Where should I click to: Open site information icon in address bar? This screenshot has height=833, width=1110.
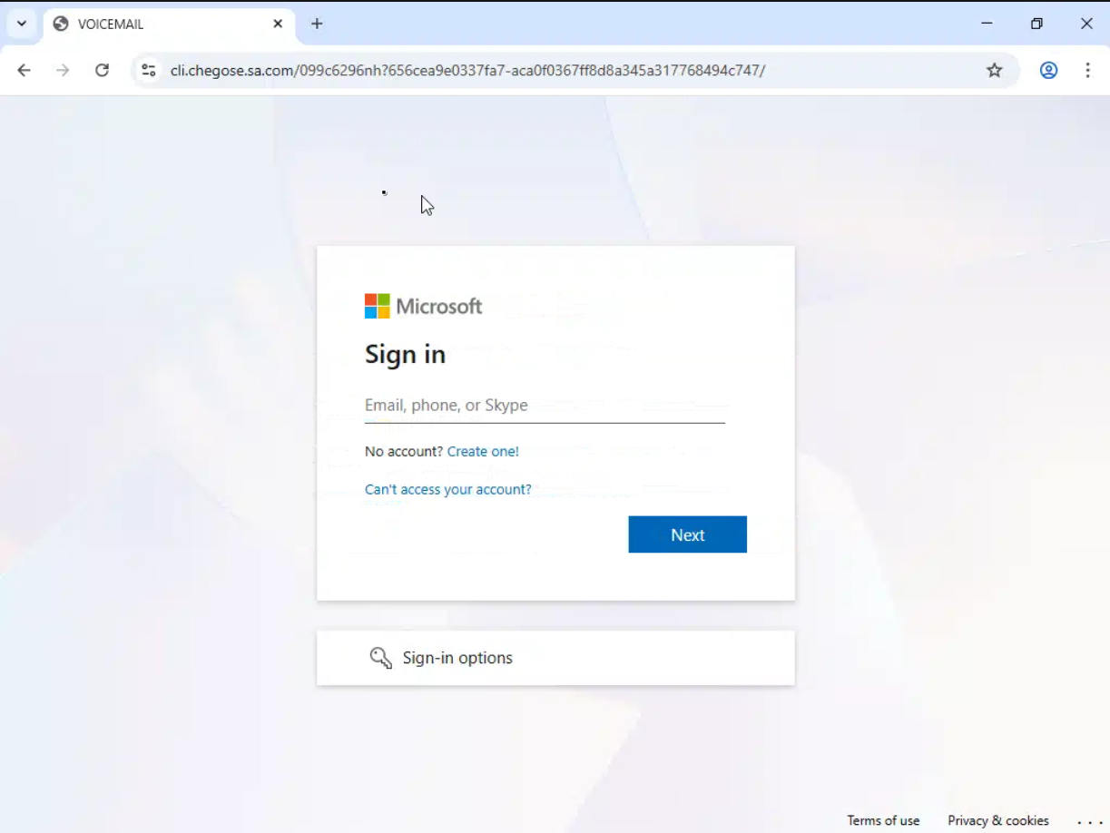tap(149, 70)
